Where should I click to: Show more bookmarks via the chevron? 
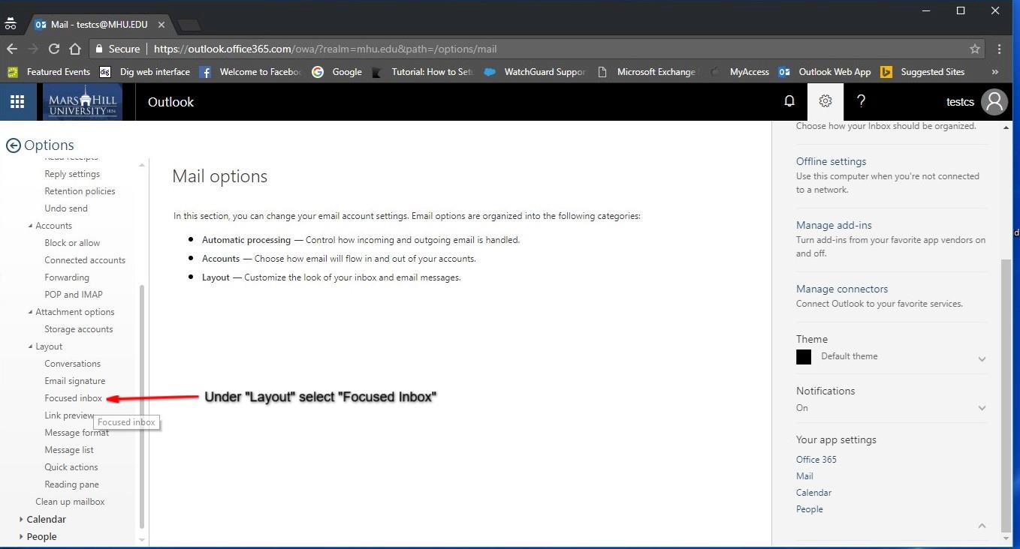point(994,72)
